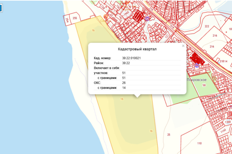Select parcel 254 near the shoreline
The height and width of the screenshot is (154, 232).
67,20
